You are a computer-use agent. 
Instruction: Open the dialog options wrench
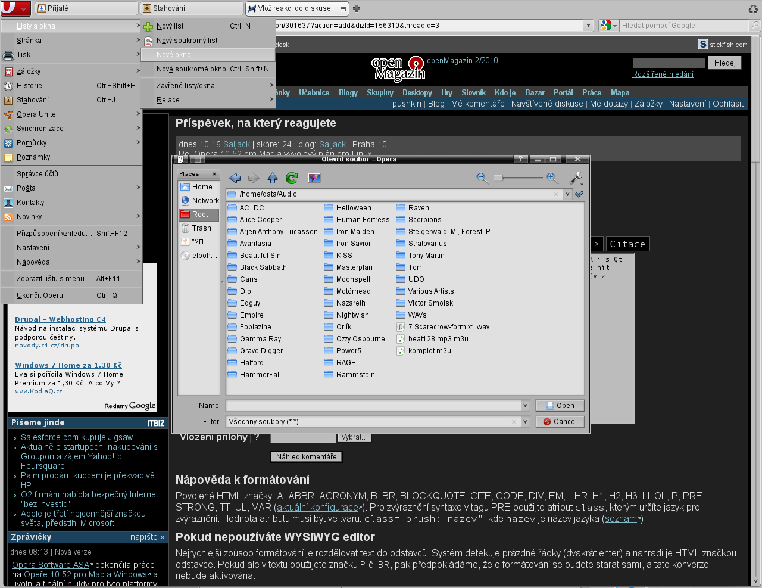[x=576, y=178]
